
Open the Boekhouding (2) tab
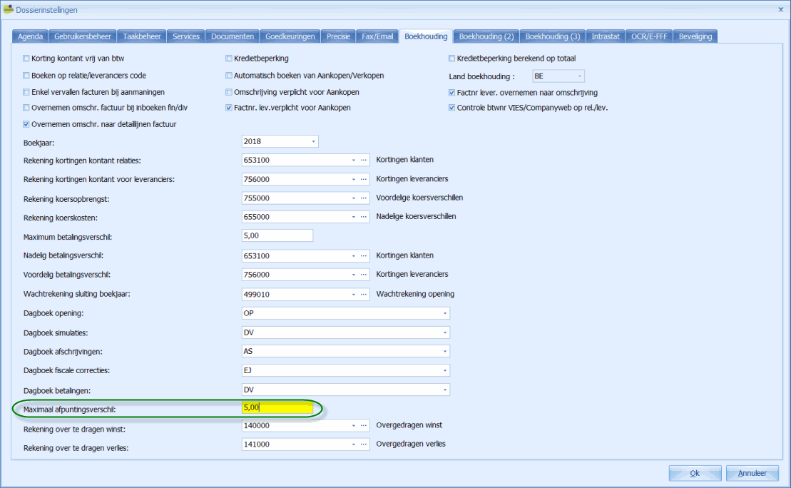(486, 36)
